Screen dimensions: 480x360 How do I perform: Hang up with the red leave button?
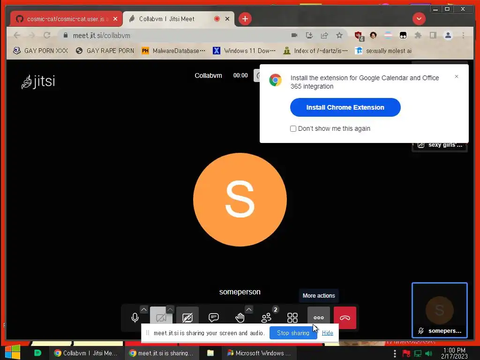345,318
